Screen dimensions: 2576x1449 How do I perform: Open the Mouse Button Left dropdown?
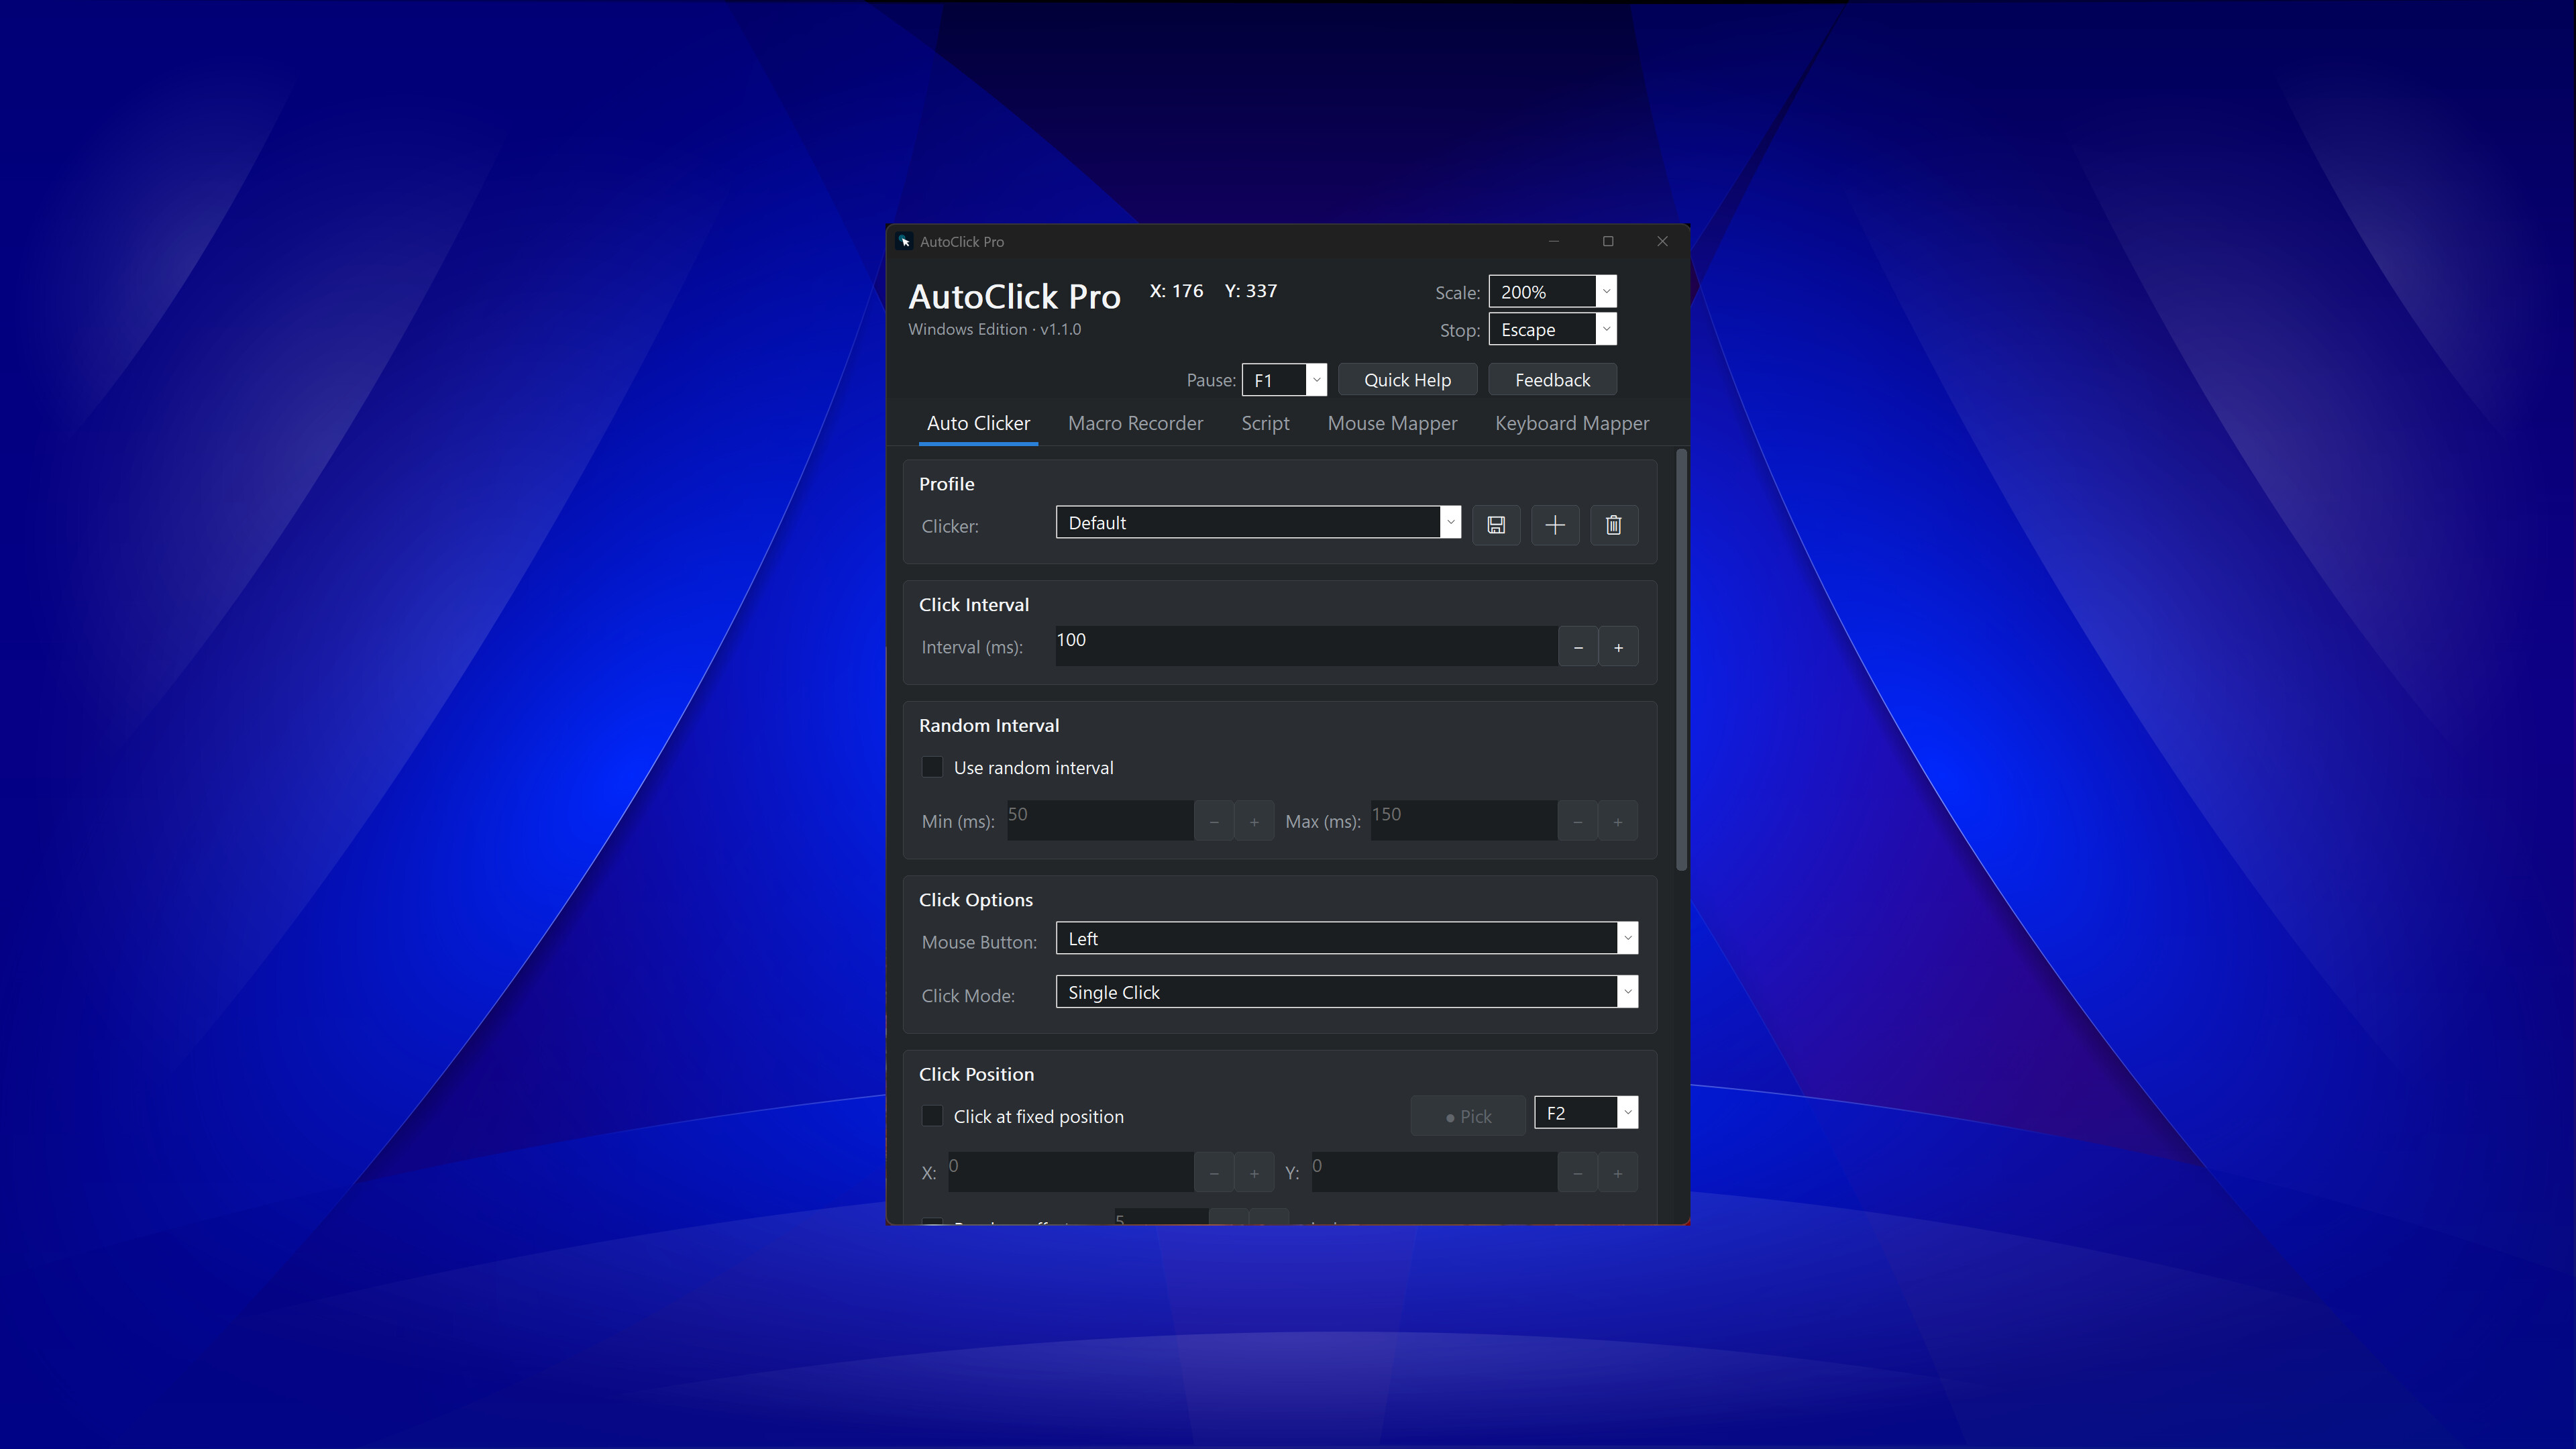point(1346,938)
